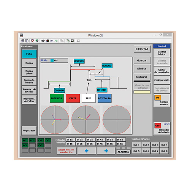The width and height of the screenshot is (190, 190).
Task: Click the red-white checkered toolbar icon
Action: (x=33, y=41)
